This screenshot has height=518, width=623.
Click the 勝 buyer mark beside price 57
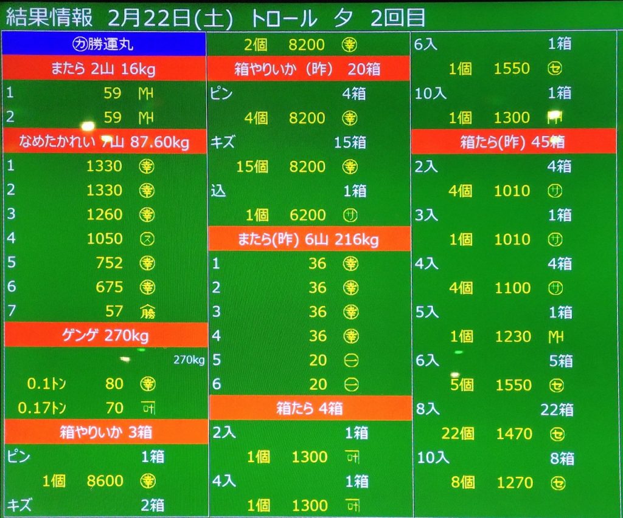[147, 312]
